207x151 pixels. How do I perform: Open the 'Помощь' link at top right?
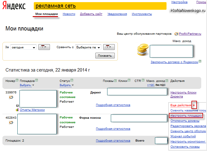point(202,2)
